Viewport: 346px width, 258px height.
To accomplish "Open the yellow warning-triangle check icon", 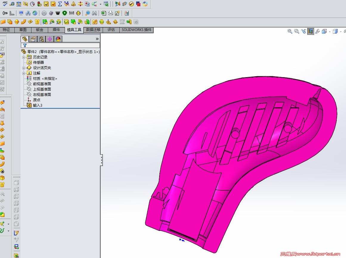I will coord(74,4).
